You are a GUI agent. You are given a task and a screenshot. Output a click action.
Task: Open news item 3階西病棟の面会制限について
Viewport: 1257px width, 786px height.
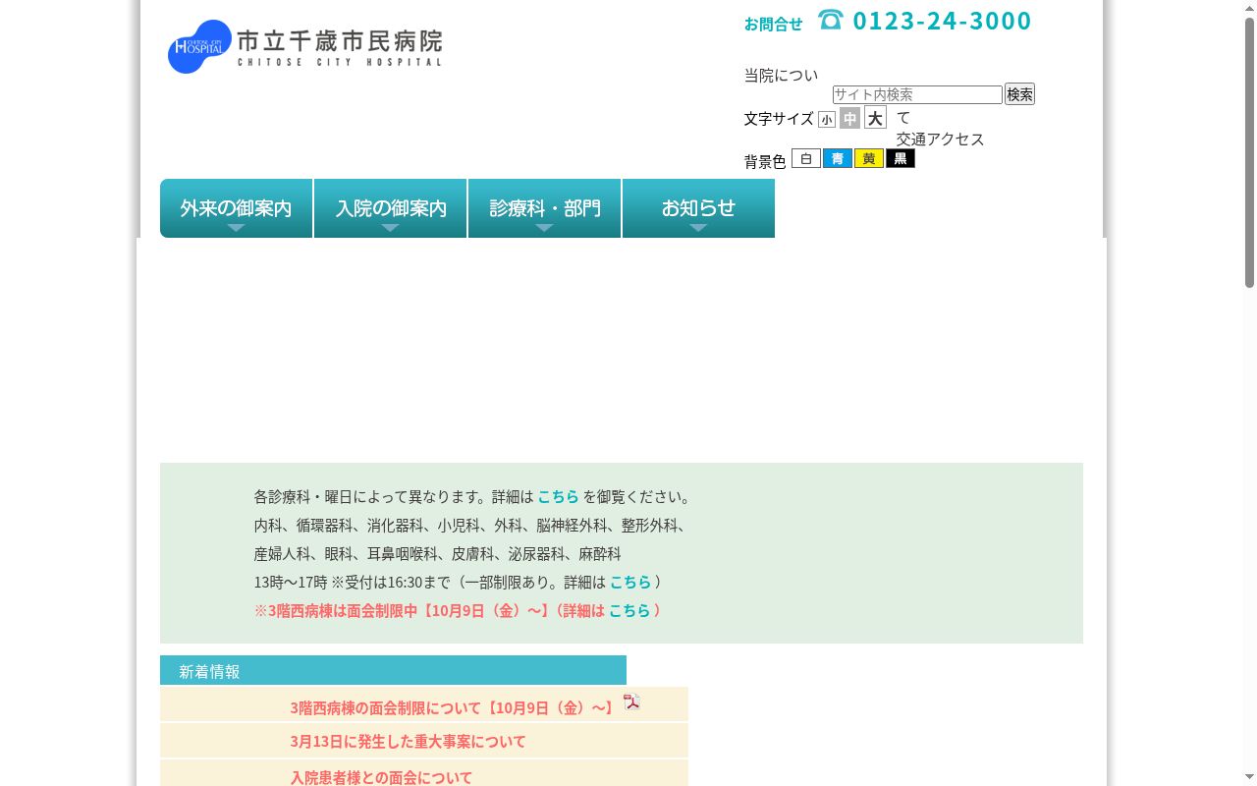pyautogui.click(x=452, y=707)
